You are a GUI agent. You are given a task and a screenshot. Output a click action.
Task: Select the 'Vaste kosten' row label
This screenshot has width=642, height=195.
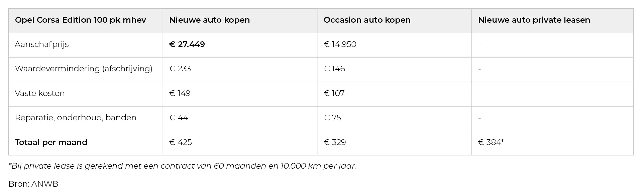pos(40,93)
